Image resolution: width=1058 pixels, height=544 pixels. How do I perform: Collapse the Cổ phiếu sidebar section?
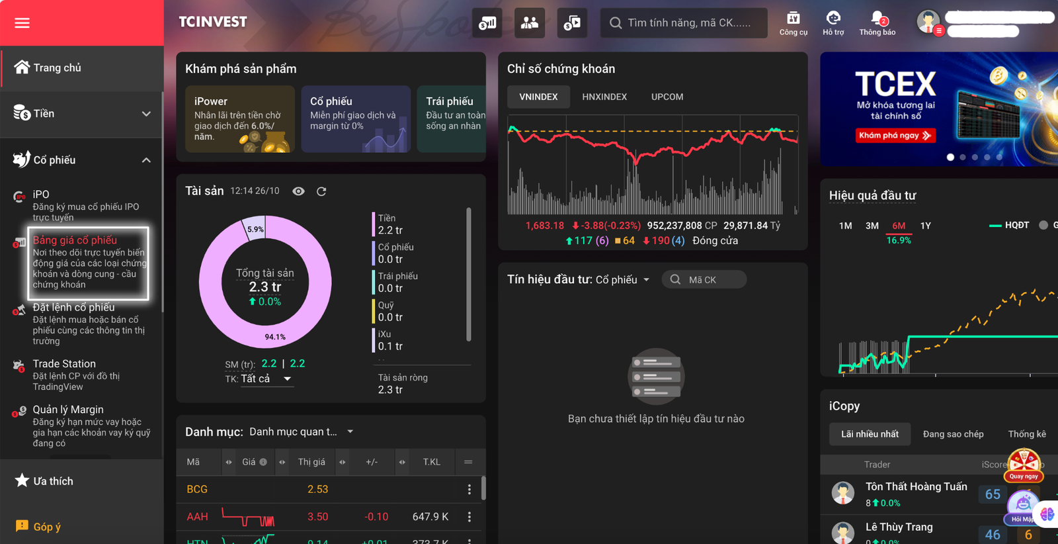point(146,160)
